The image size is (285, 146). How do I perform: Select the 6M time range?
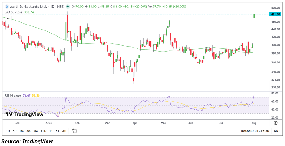[35, 131]
